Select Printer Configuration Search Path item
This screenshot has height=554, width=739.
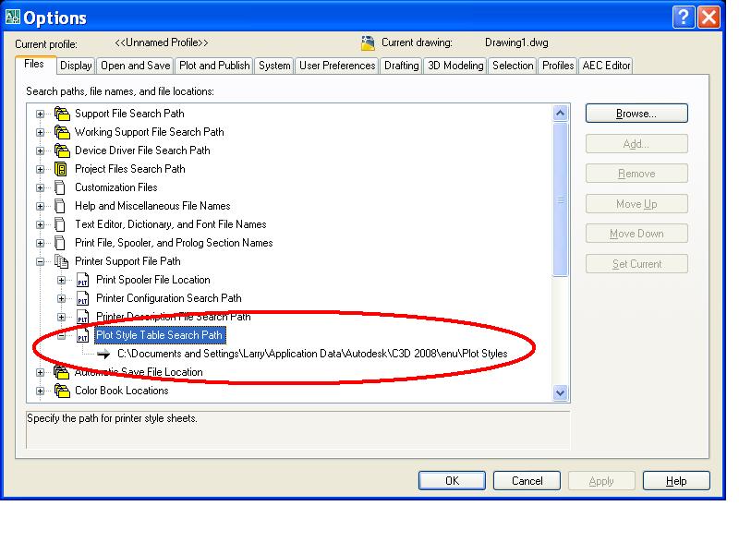169,298
